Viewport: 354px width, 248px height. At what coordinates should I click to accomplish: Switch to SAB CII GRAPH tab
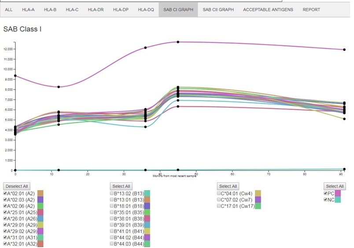[218, 10]
